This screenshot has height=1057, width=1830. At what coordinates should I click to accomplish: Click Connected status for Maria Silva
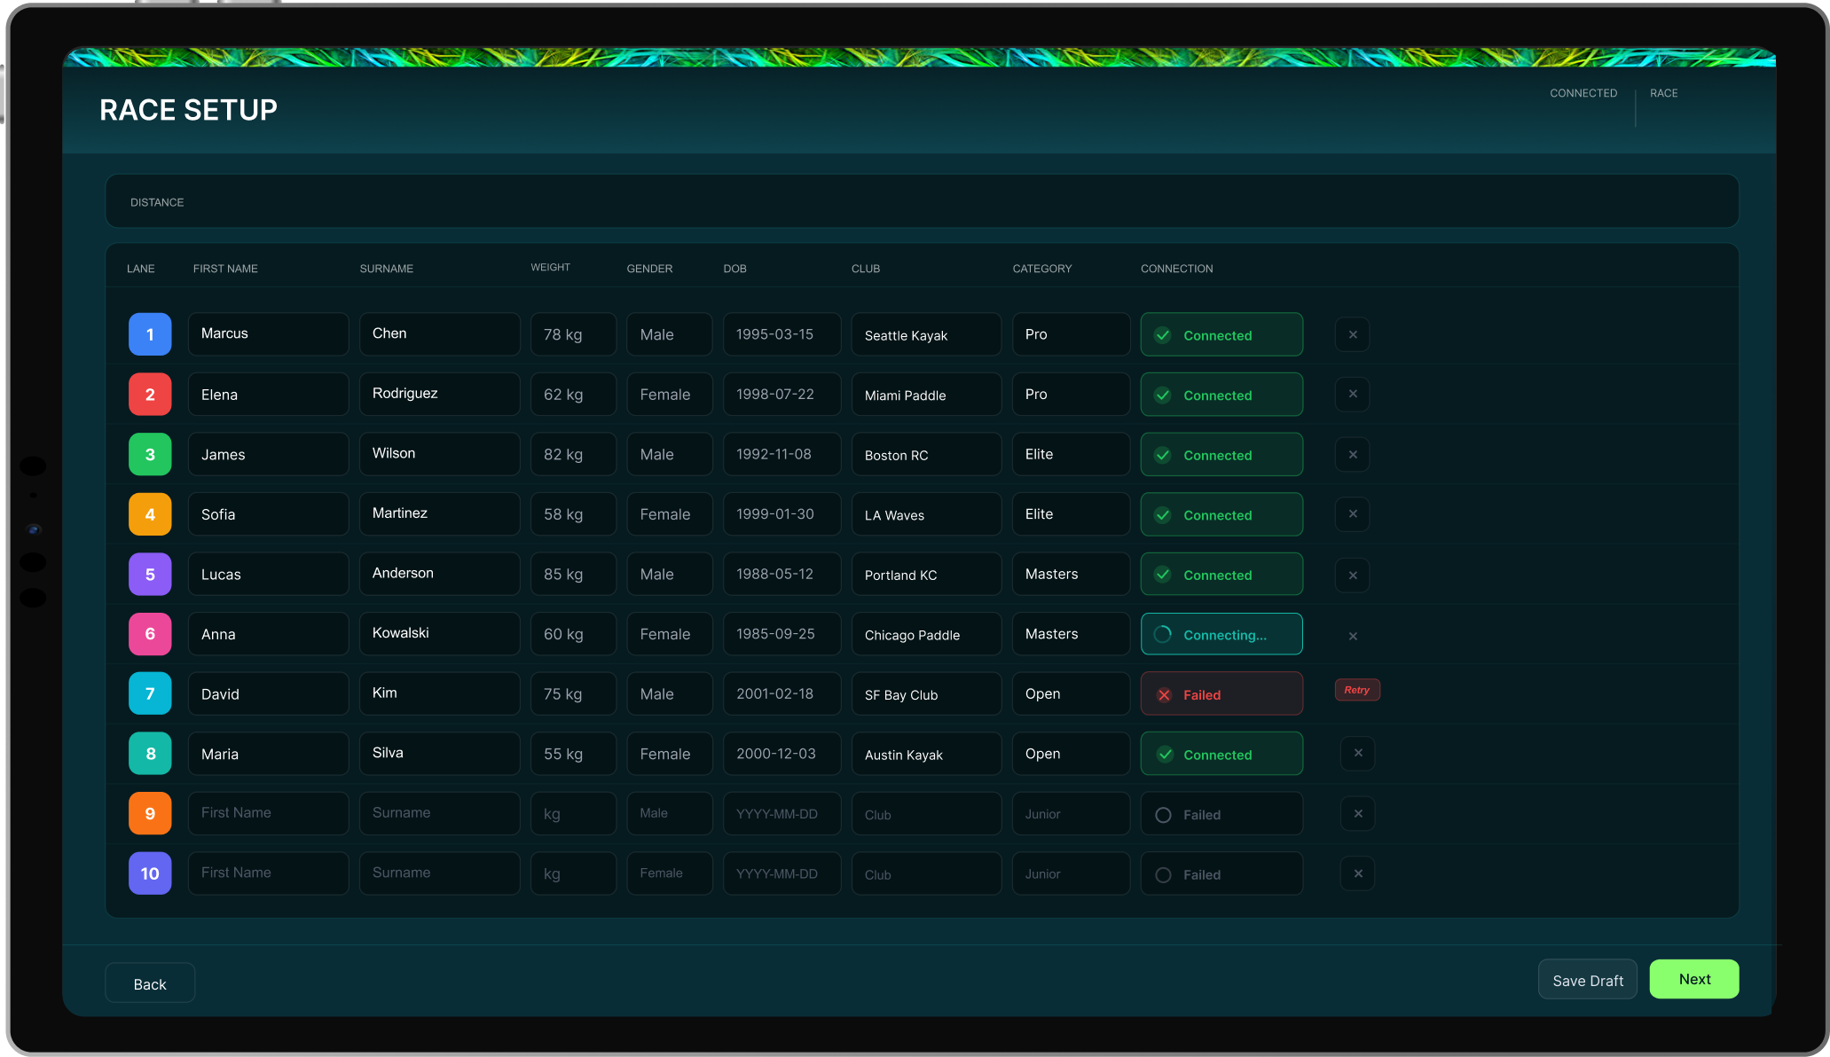1221,754
